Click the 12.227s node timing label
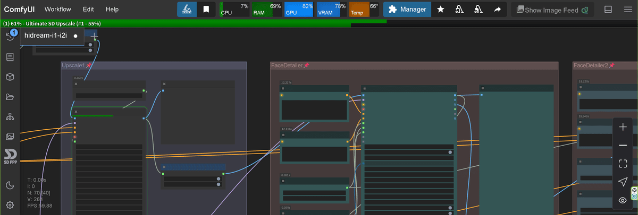Viewport: 638px width, 215px height. click(286, 83)
